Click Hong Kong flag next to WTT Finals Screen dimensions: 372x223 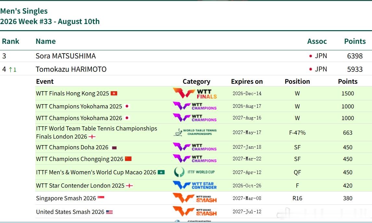pyautogui.click(x=114, y=93)
